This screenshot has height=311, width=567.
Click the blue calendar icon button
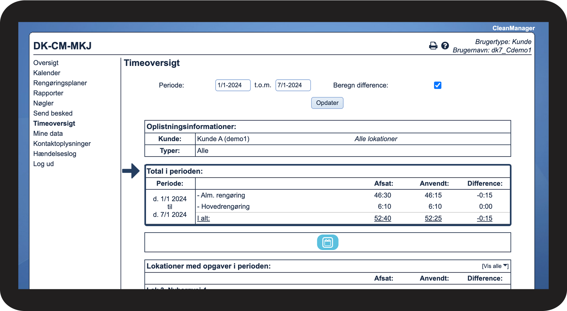point(327,242)
